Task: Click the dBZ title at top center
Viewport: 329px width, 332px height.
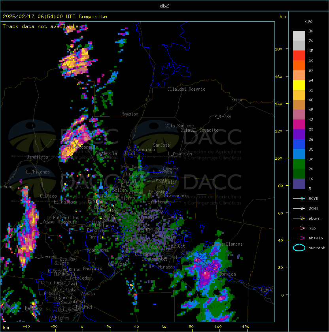Action: point(164,6)
